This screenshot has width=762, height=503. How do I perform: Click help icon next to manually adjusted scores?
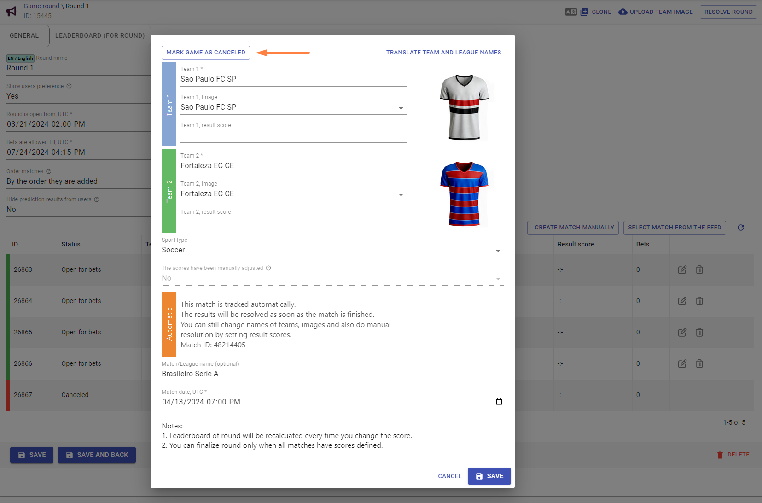[x=268, y=268]
